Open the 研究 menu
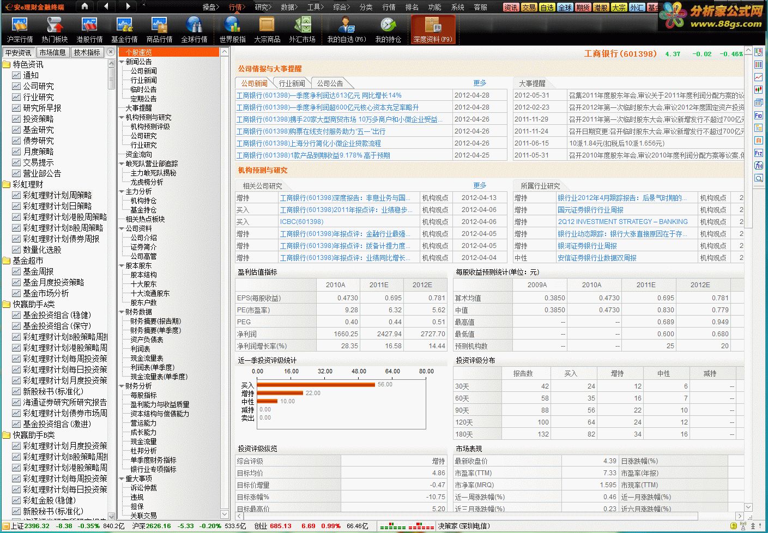This screenshot has width=768, height=533. point(263,7)
